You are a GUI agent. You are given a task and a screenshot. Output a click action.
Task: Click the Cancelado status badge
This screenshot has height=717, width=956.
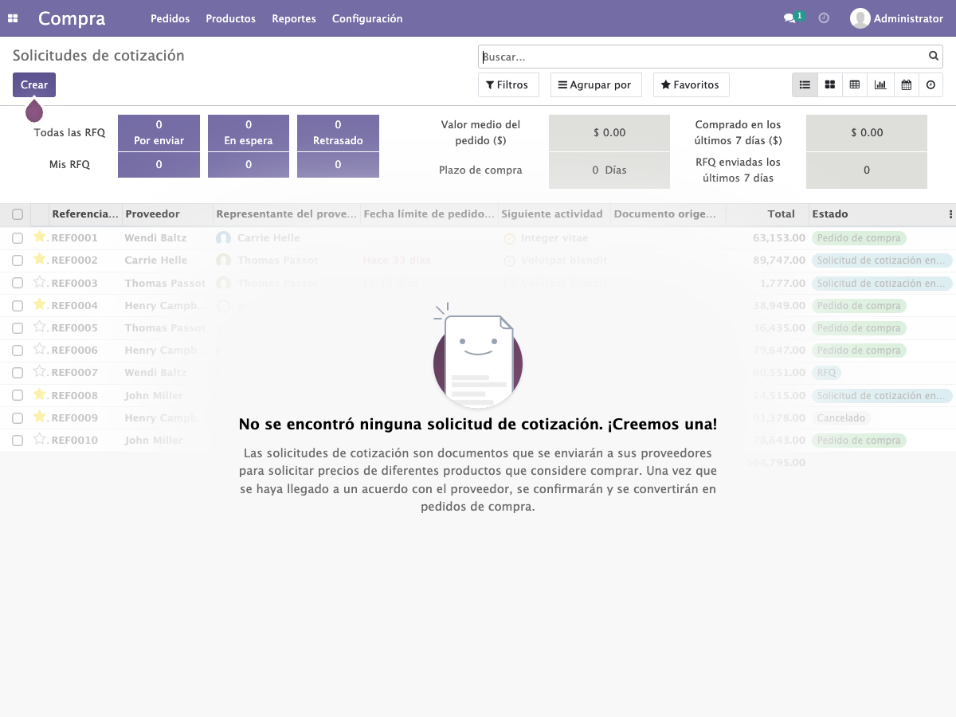click(x=840, y=417)
